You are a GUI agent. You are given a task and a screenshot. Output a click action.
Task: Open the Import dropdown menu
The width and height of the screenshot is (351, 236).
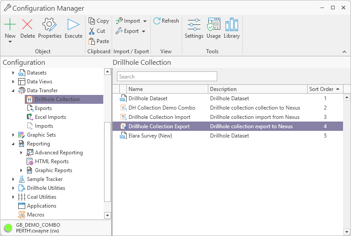tap(132, 21)
